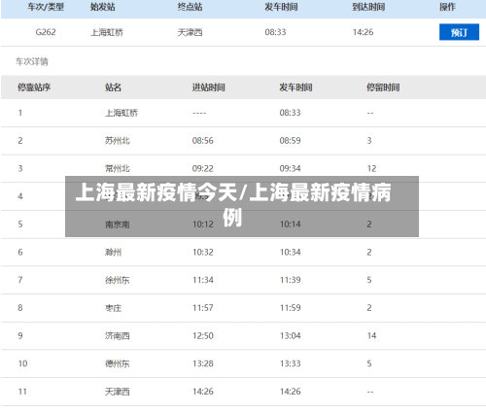The width and height of the screenshot is (486, 413).
Task: Click arrival time 11:34 for 徐州东
Action: [203, 280]
